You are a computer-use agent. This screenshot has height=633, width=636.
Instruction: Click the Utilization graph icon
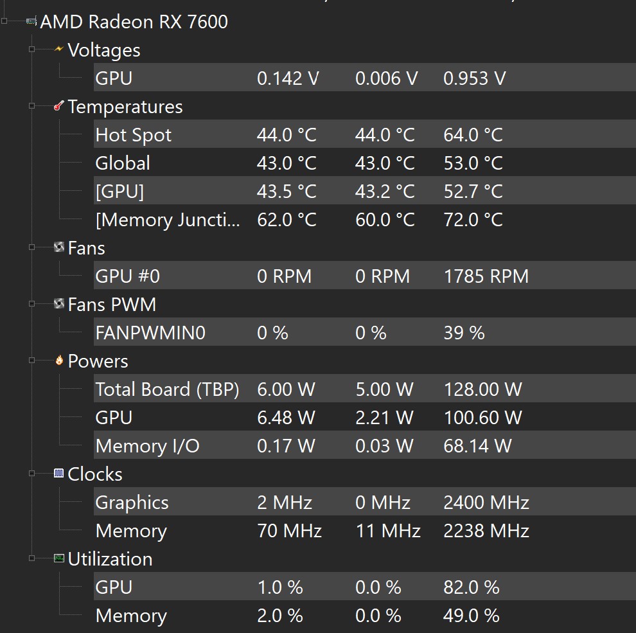[59, 558]
